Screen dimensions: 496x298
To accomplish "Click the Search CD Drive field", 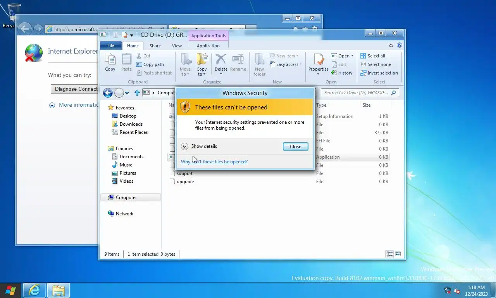I will point(360,93).
